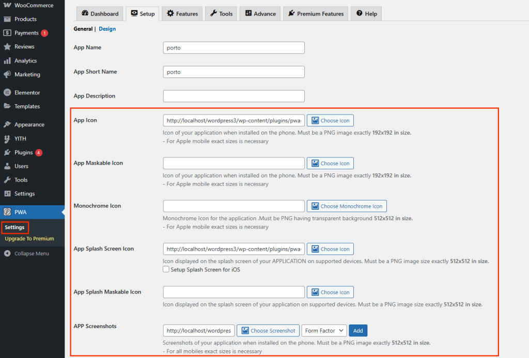The width and height of the screenshot is (529, 358).
Task: Open the Appearance menu in sidebar
Action: point(29,125)
